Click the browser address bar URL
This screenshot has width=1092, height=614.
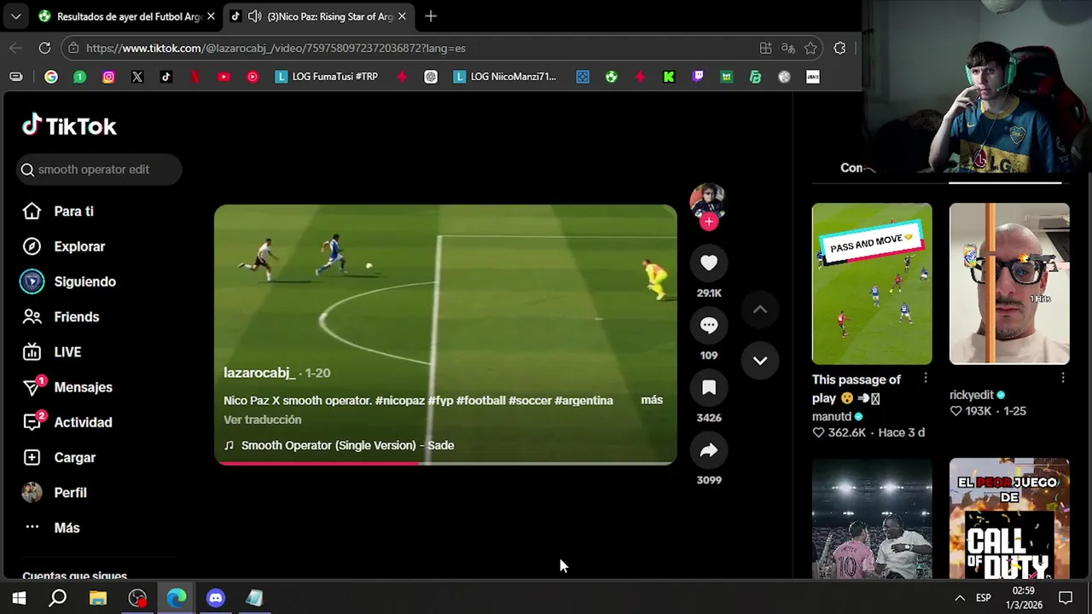(x=276, y=48)
